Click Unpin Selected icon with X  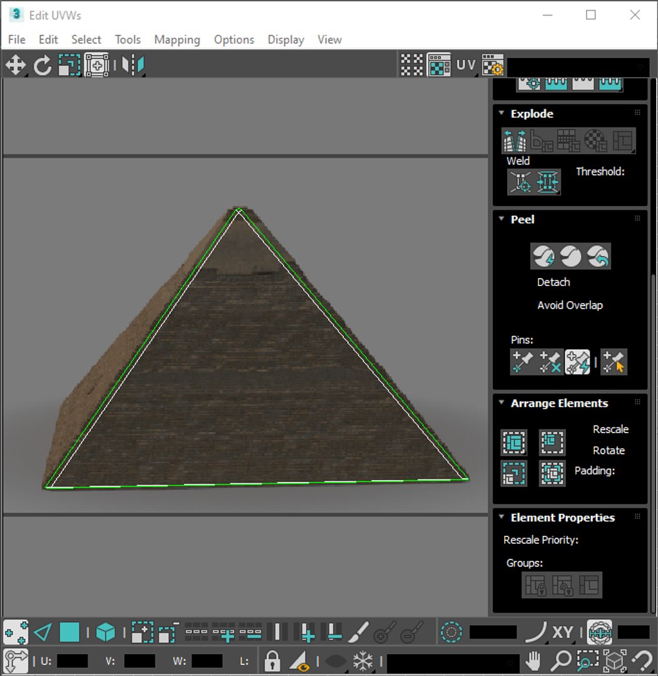[550, 362]
